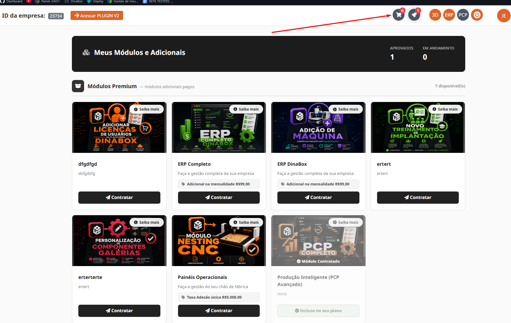The height and width of the screenshot is (323, 511).
Task: Click the ERP Completo R$99,00 price tag
Action: pyautogui.click(x=219, y=184)
